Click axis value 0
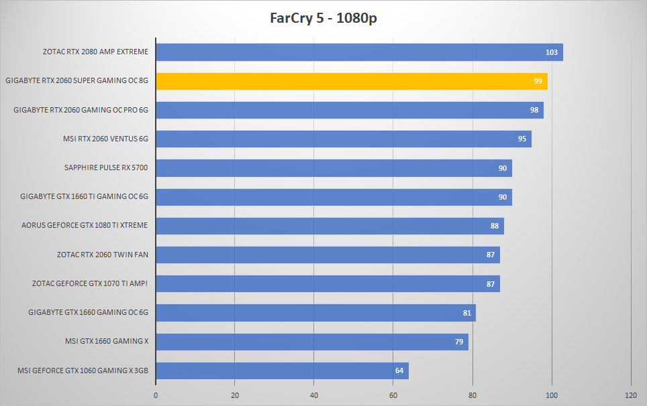Viewport: 647px width, 406px height. (156, 395)
